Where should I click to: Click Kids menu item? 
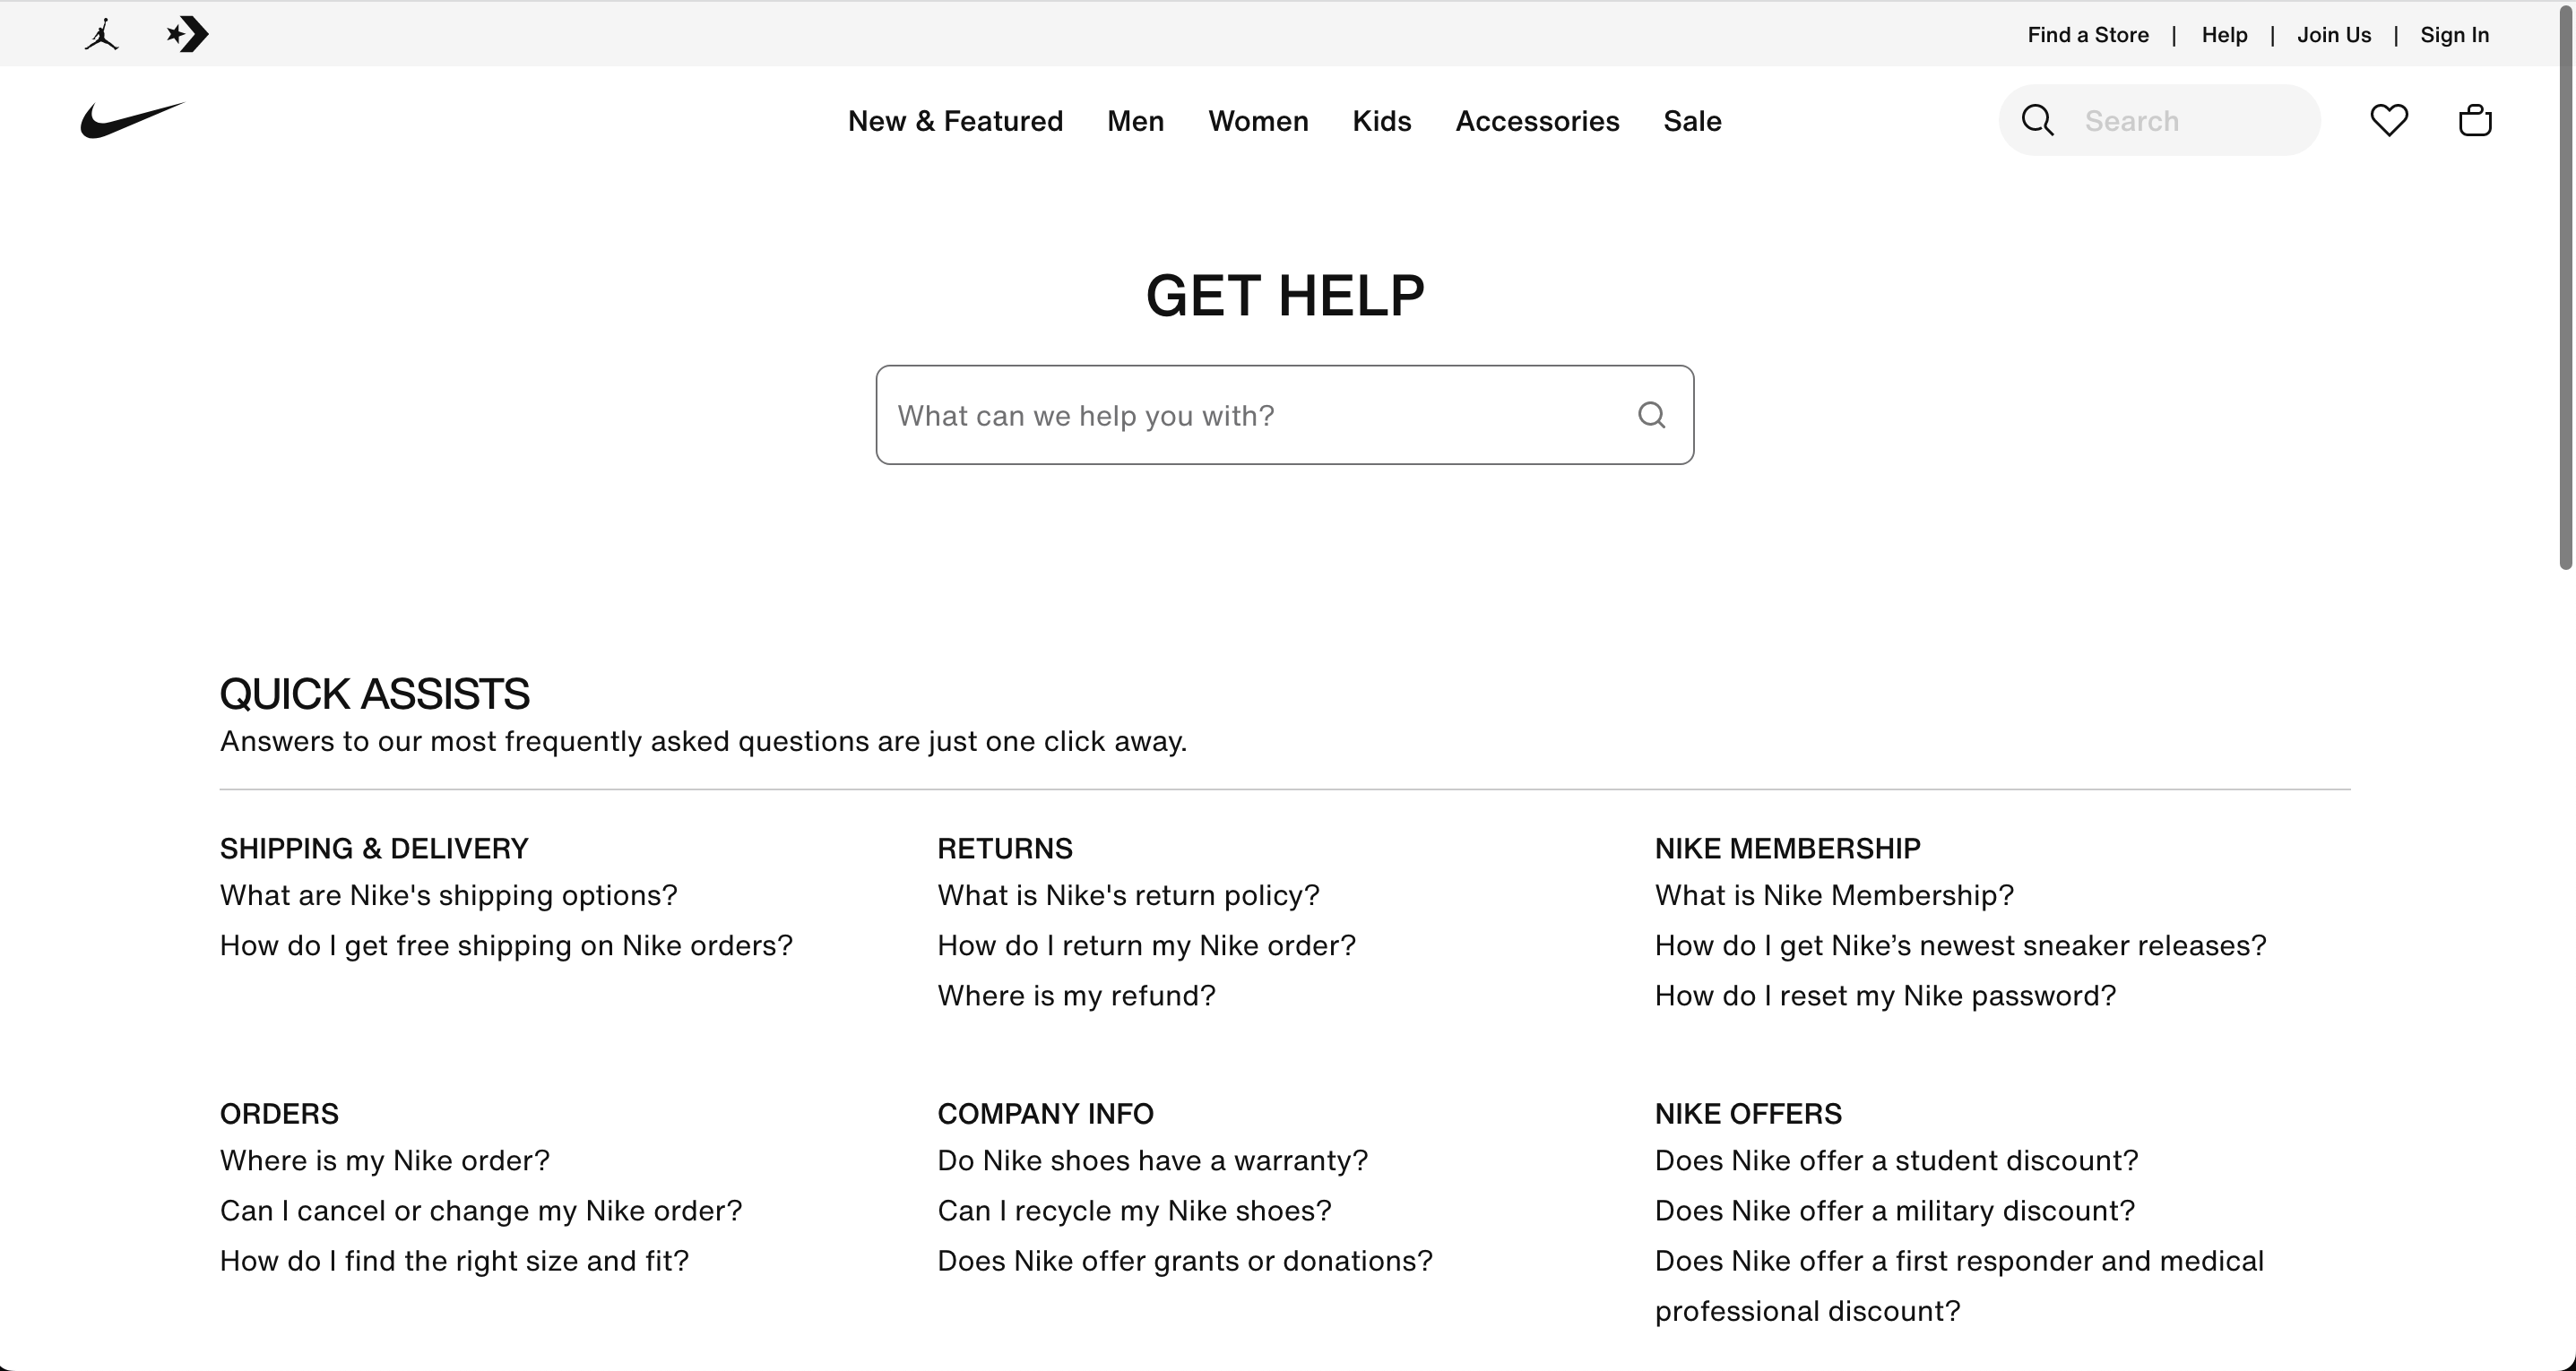[1382, 119]
